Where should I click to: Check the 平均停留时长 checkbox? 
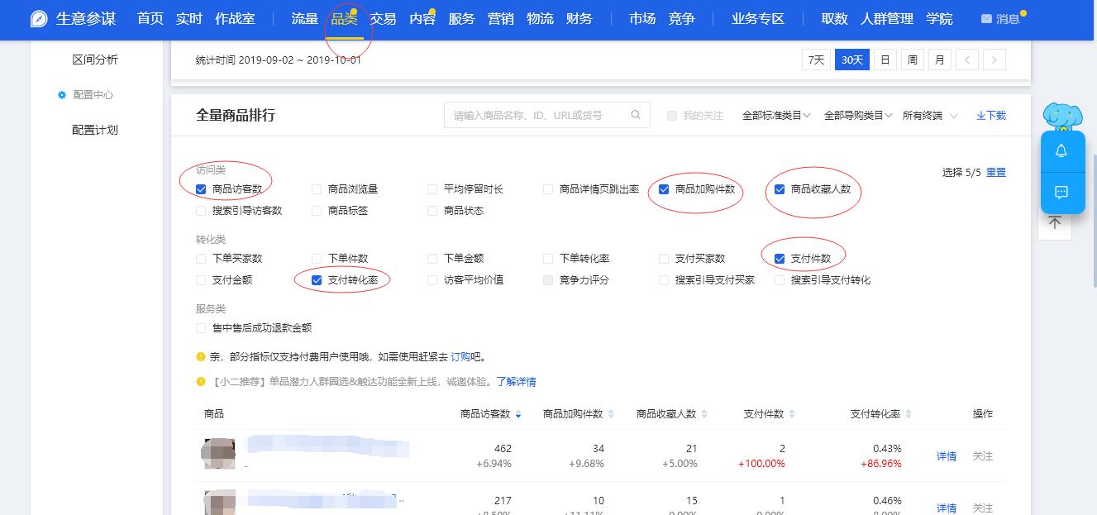point(432,189)
